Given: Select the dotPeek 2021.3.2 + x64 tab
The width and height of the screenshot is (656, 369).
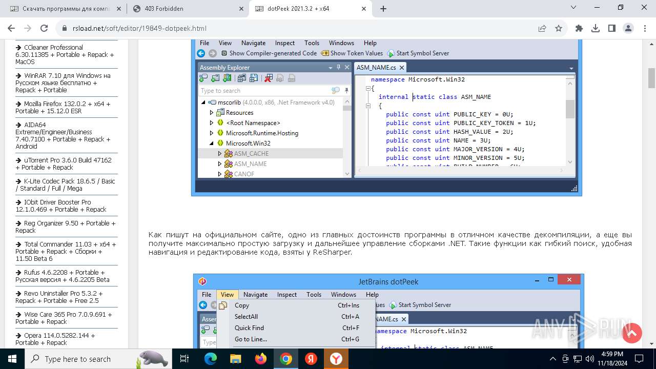Looking at the screenshot, I should pyautogui.click(x=311, y=9).
